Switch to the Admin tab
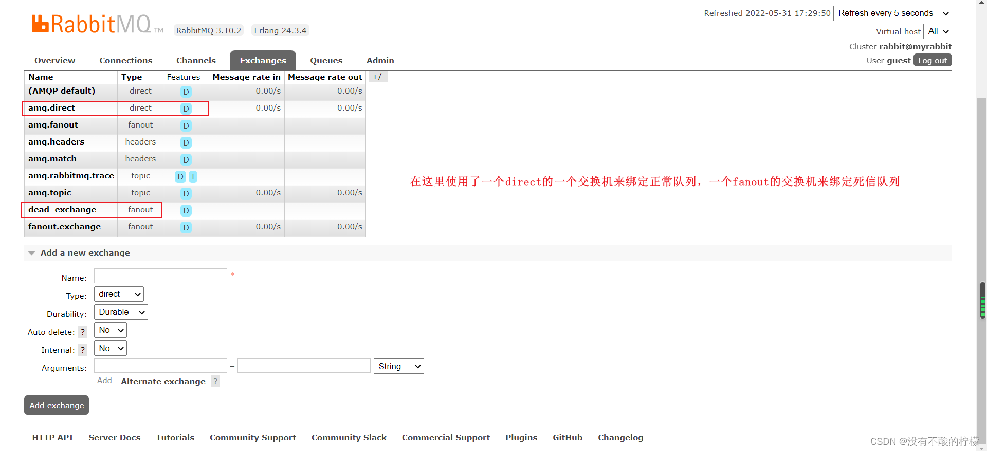The height and width of the screenshot is (451, 987). (380, 60)
